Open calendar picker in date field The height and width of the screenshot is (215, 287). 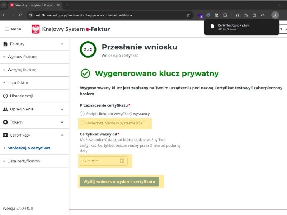[122, 161]
